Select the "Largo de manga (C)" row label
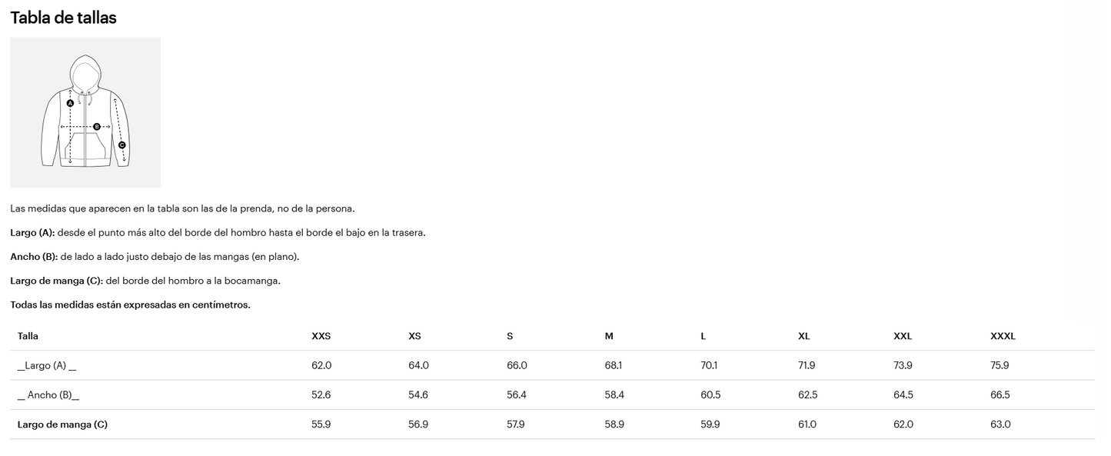Image resolution: width=1111 pixels, height=456 pixels. (x=62, y=424)
